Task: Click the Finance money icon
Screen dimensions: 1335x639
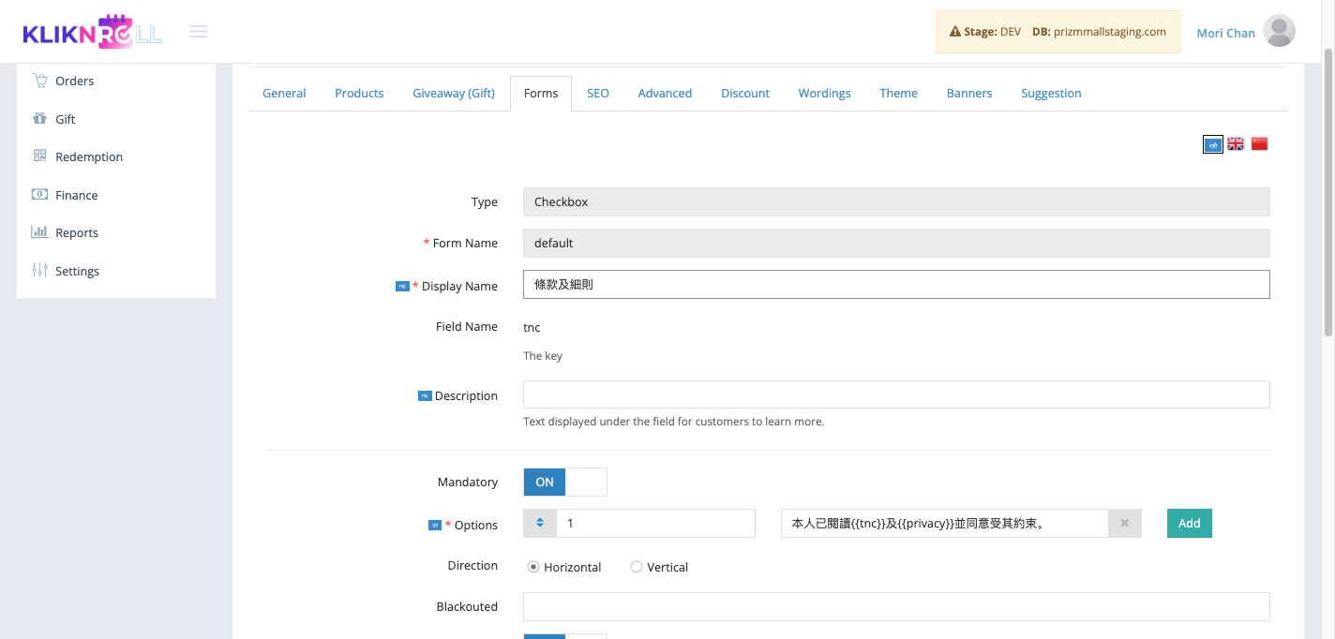Action: pos(39,195)
